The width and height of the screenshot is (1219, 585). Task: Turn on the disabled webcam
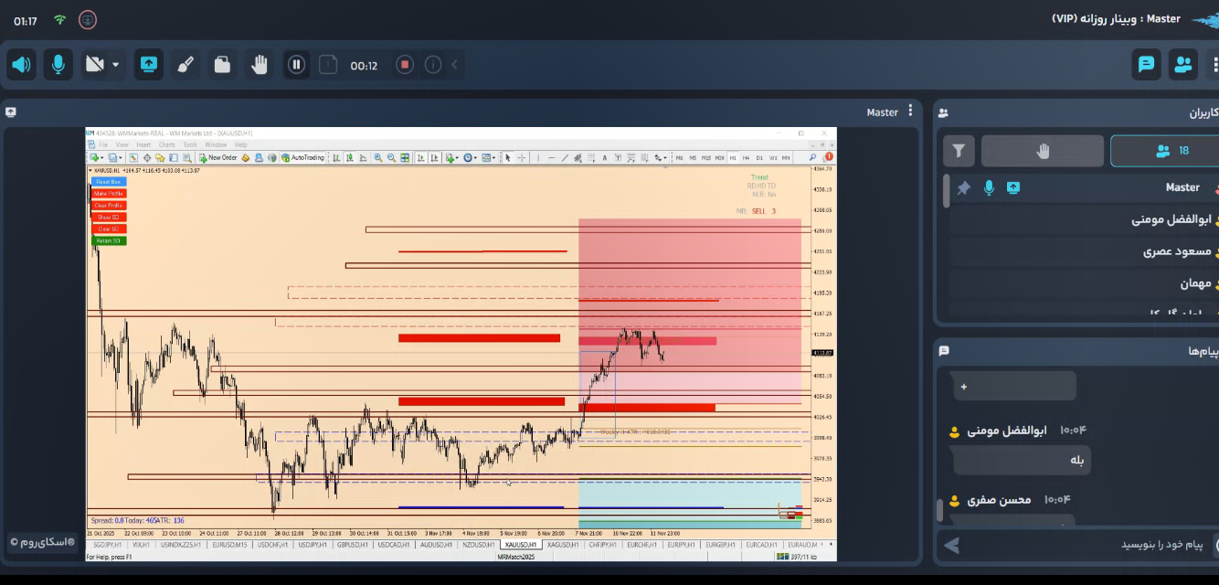[x=94, y=65]
